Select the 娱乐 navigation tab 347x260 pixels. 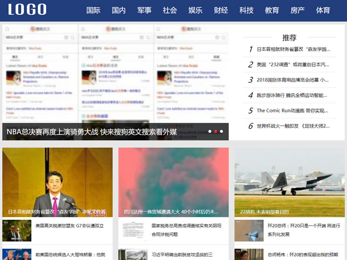coord(195,10)
